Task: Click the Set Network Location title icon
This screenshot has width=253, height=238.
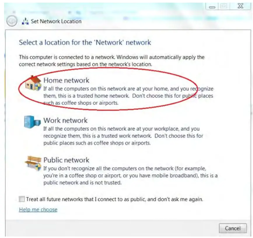Action: pyautogui.click(x=25, y=21)
